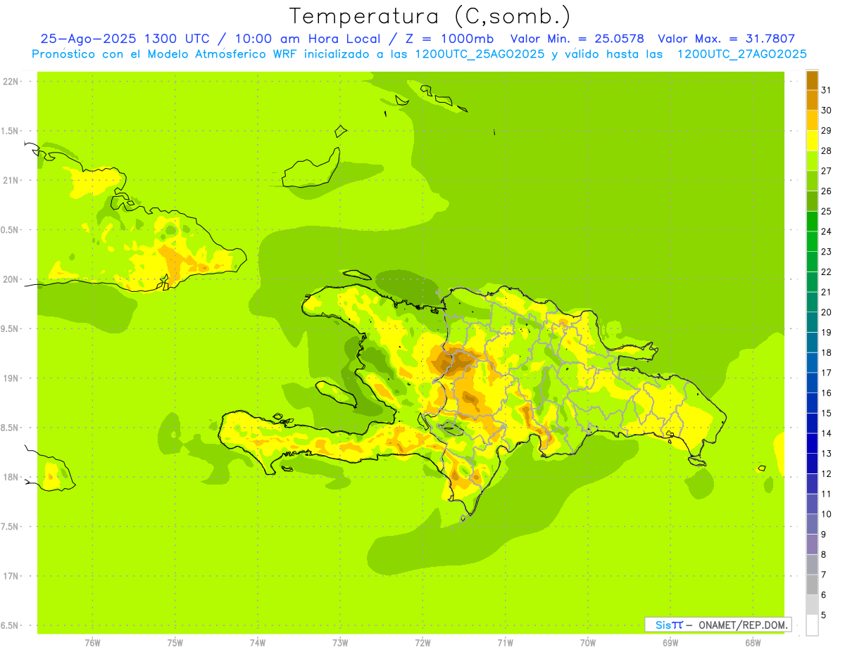Select the yellow colorbar swatch between 28 and 29
This screenshot has height=652, width=845.
point(812,141)
